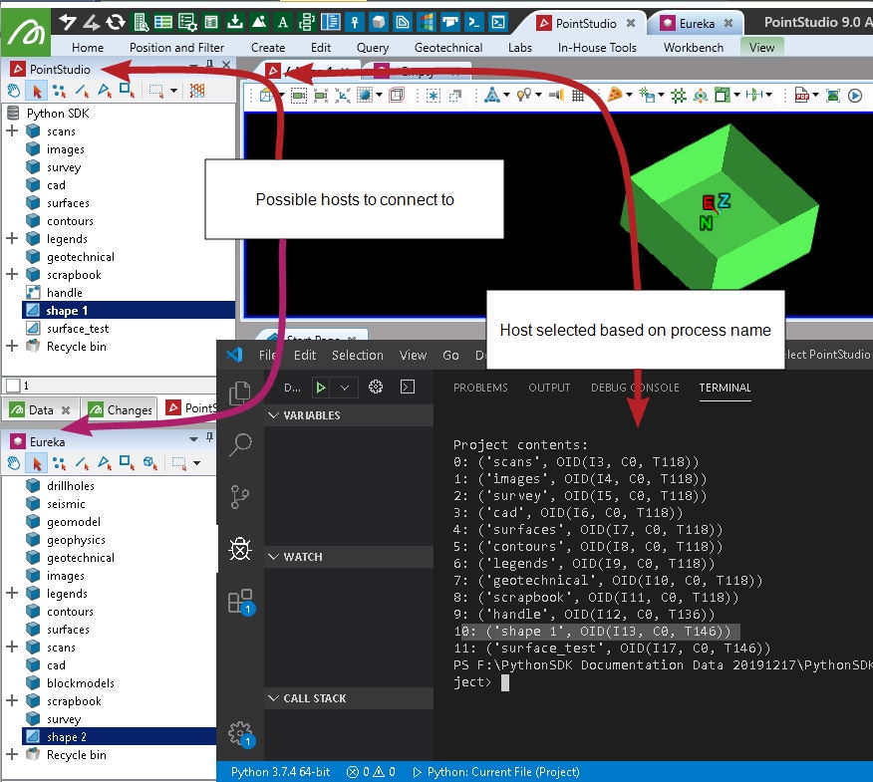Click the letter A text icon
This screenshot has width=873, height=782.
coord(283,22)
